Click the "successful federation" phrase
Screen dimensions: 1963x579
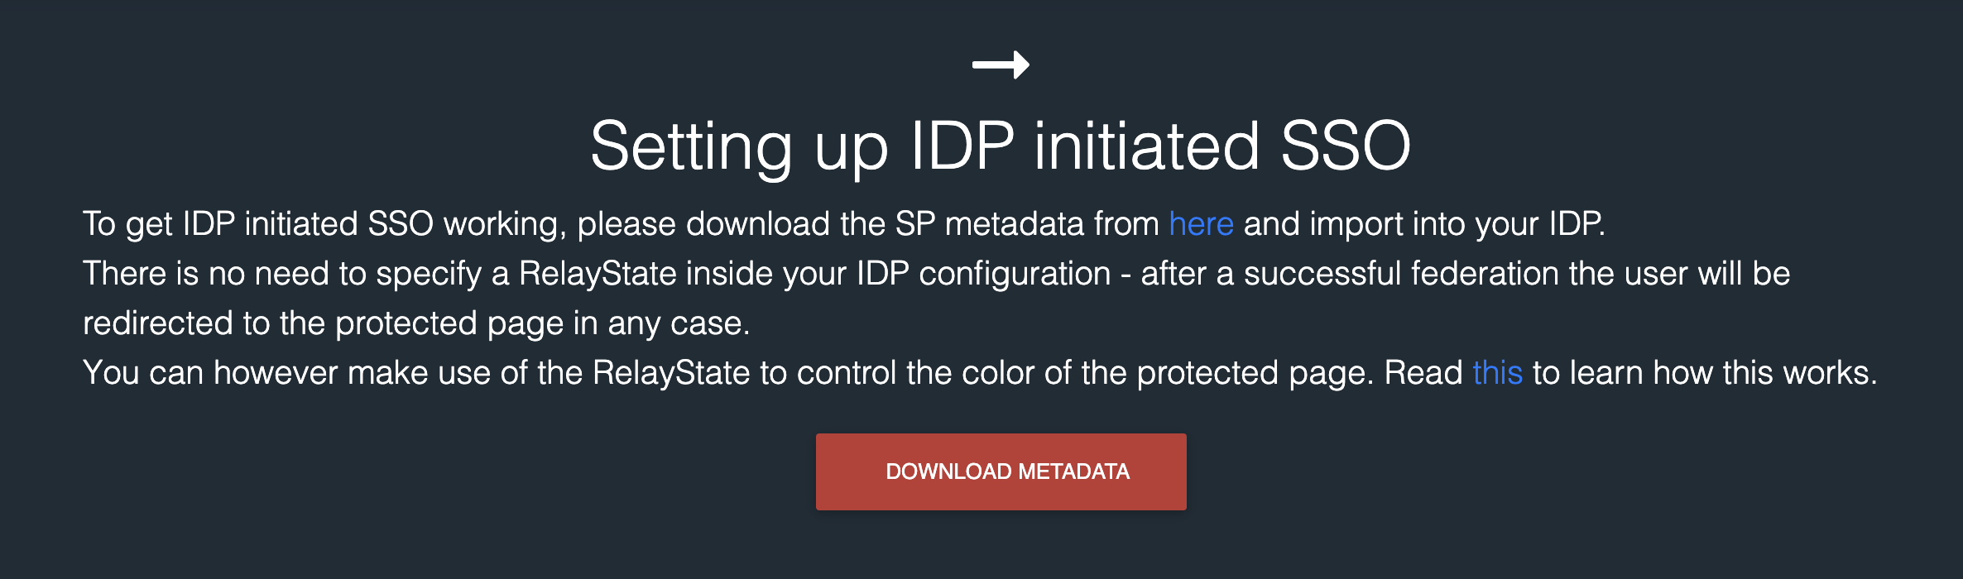[1401, 274]
